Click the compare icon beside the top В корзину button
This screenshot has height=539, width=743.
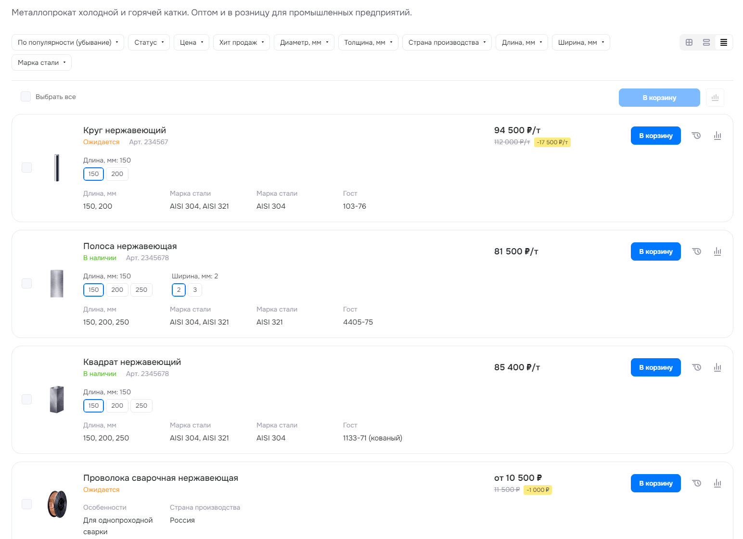click(715, 98)
